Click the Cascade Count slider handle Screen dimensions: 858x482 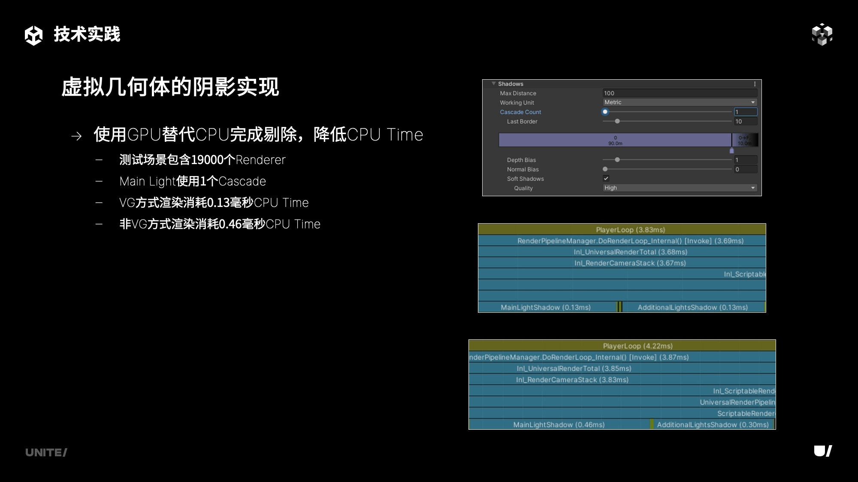[x=605, y=112]
